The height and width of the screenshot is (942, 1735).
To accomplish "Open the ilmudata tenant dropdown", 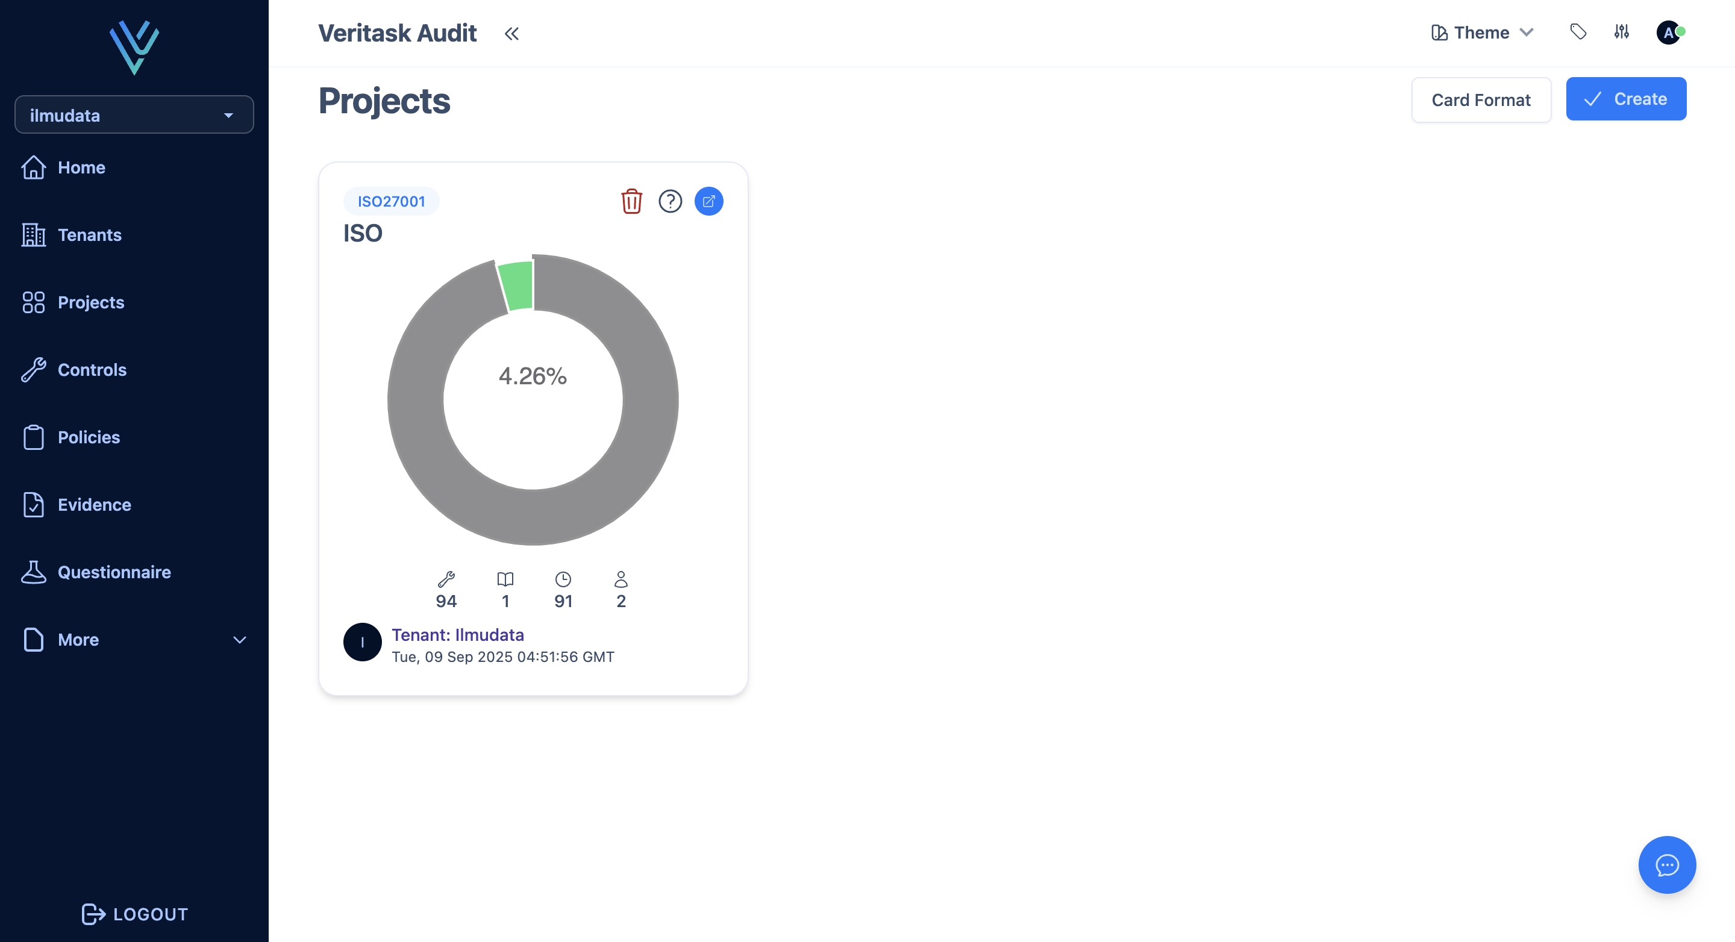I will 134,115.
